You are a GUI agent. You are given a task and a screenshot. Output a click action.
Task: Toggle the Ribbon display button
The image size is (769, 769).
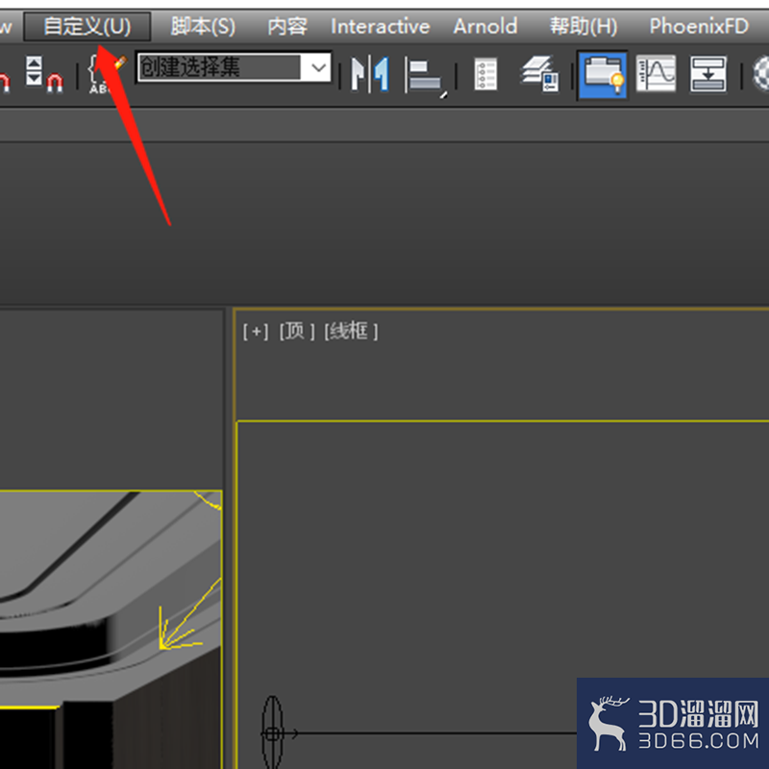point(602,75)
